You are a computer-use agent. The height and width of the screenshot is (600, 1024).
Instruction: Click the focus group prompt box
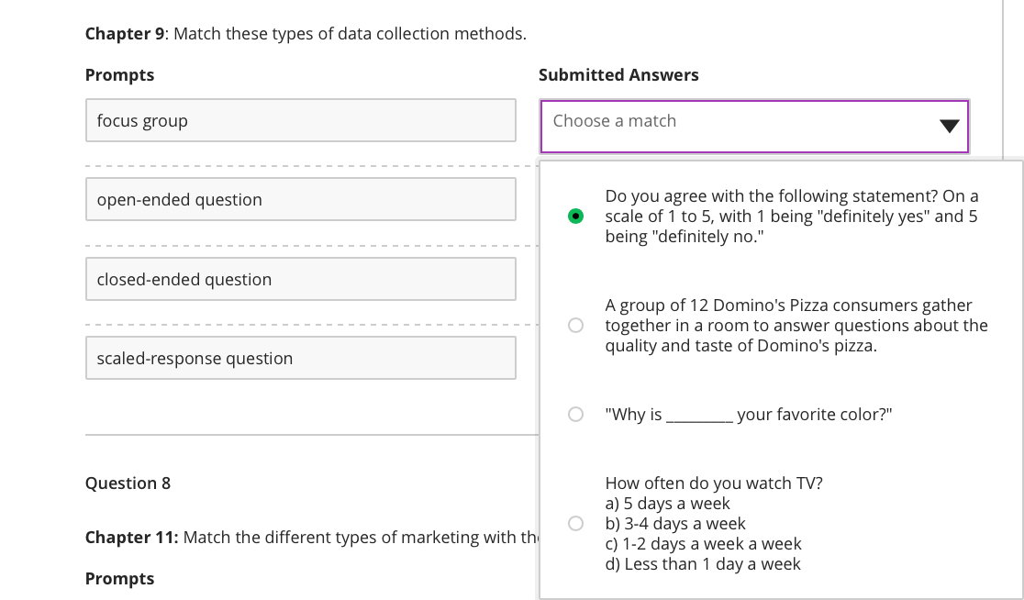300,120
